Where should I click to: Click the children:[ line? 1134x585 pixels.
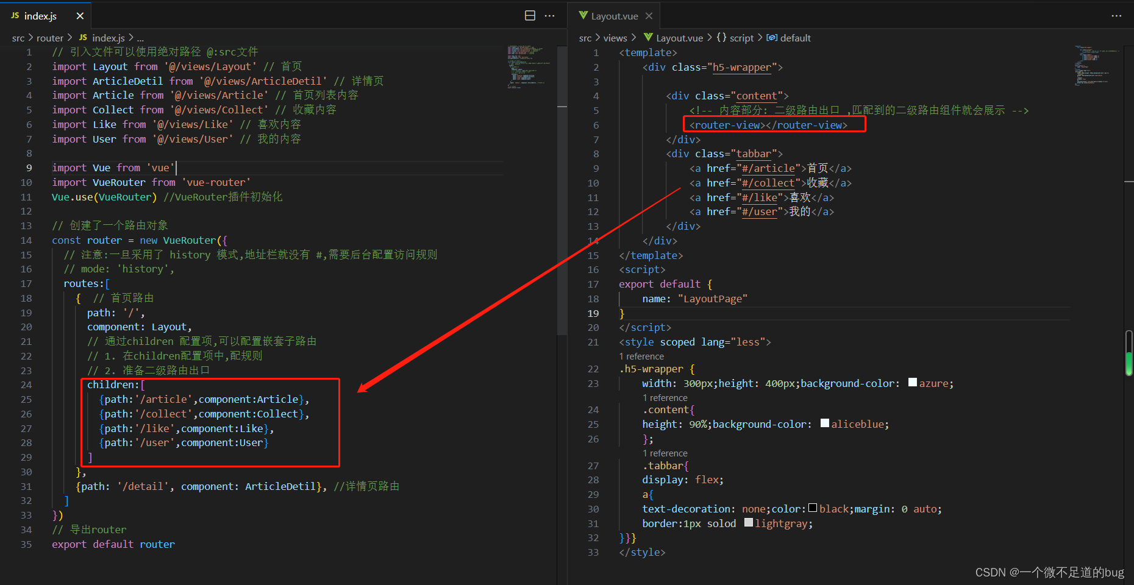tap(116, 385)
